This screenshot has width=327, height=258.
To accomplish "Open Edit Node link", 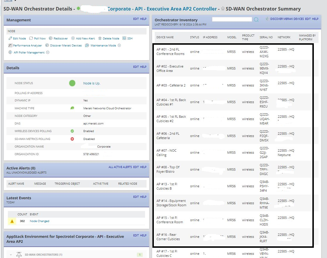I will pos(19,39).
